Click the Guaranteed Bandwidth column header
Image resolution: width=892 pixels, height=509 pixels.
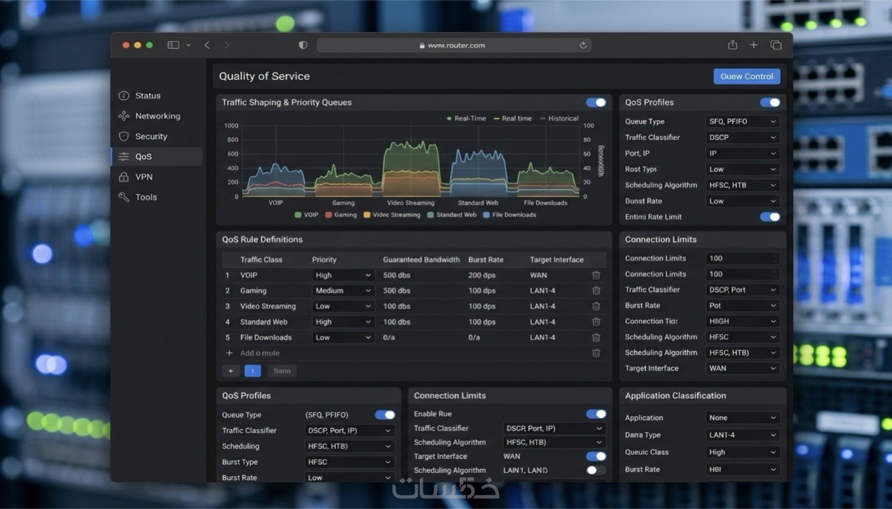coord(421,260)
